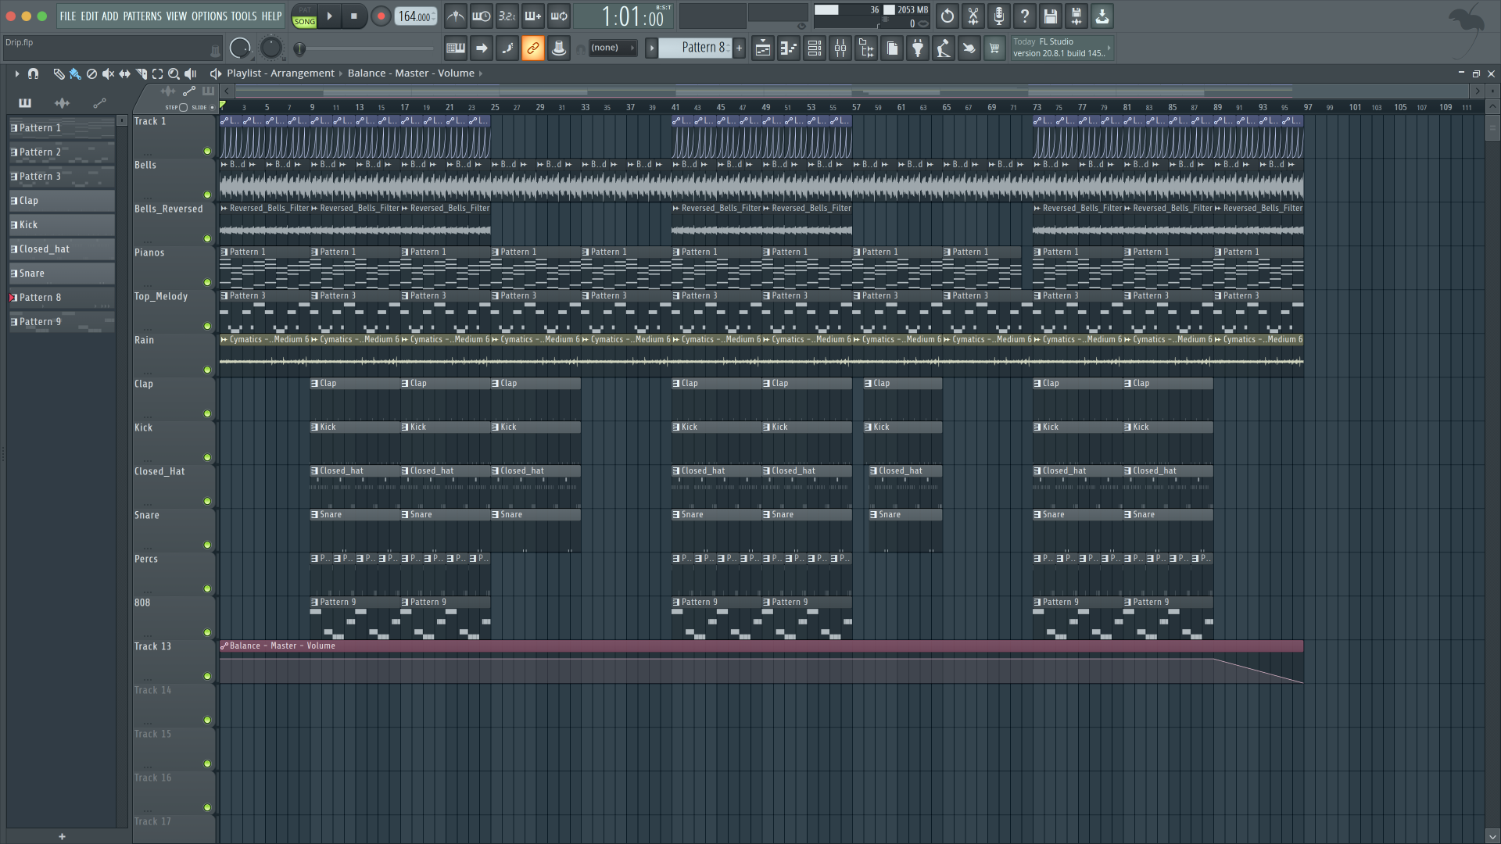Expand the Playlist - Arrangement breadcrumb arrow
Viewport: 1501px width, 844px height.
(341, 73)
